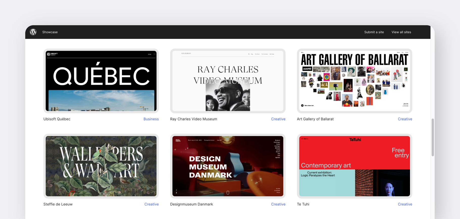Select Creative category for Ray Charles Museum

pos(278,119)
